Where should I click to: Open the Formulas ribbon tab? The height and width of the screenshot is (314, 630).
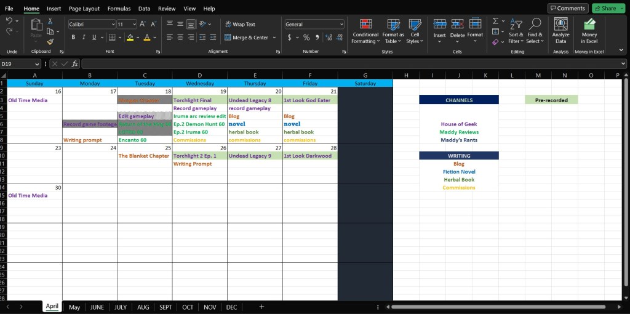pyautogui.click(x=119, y=9)
